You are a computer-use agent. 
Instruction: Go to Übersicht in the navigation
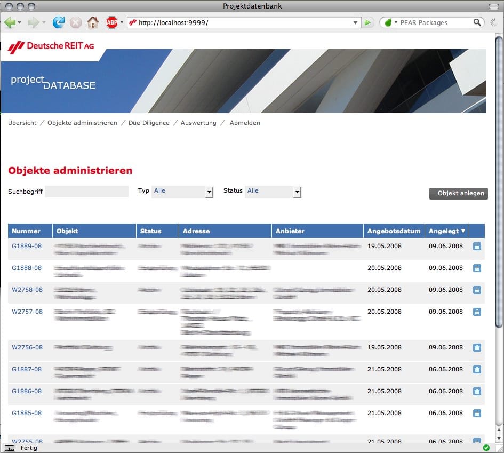click(22, 123)
